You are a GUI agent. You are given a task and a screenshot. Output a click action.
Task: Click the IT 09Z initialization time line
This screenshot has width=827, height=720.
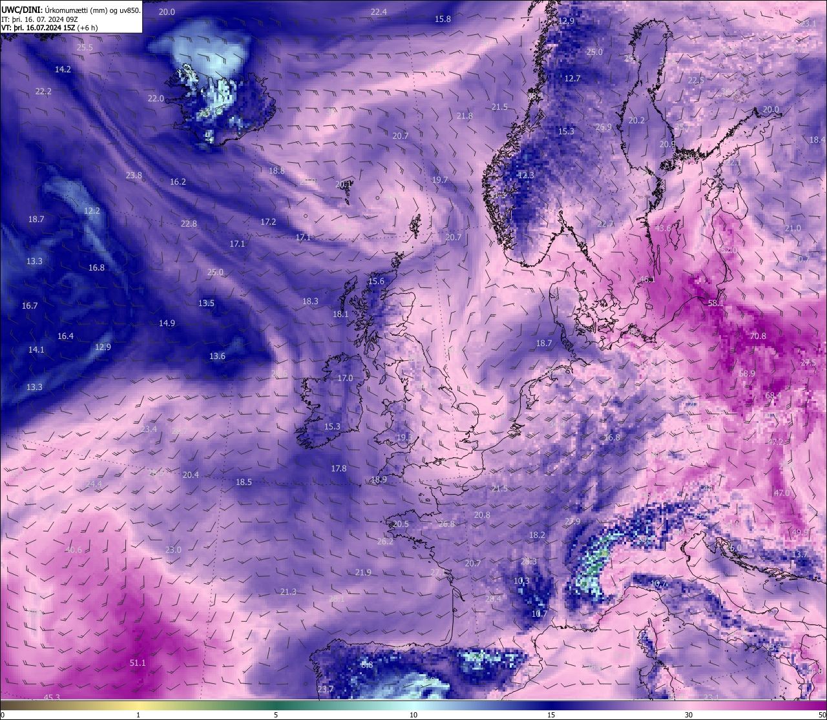(40, 19)
